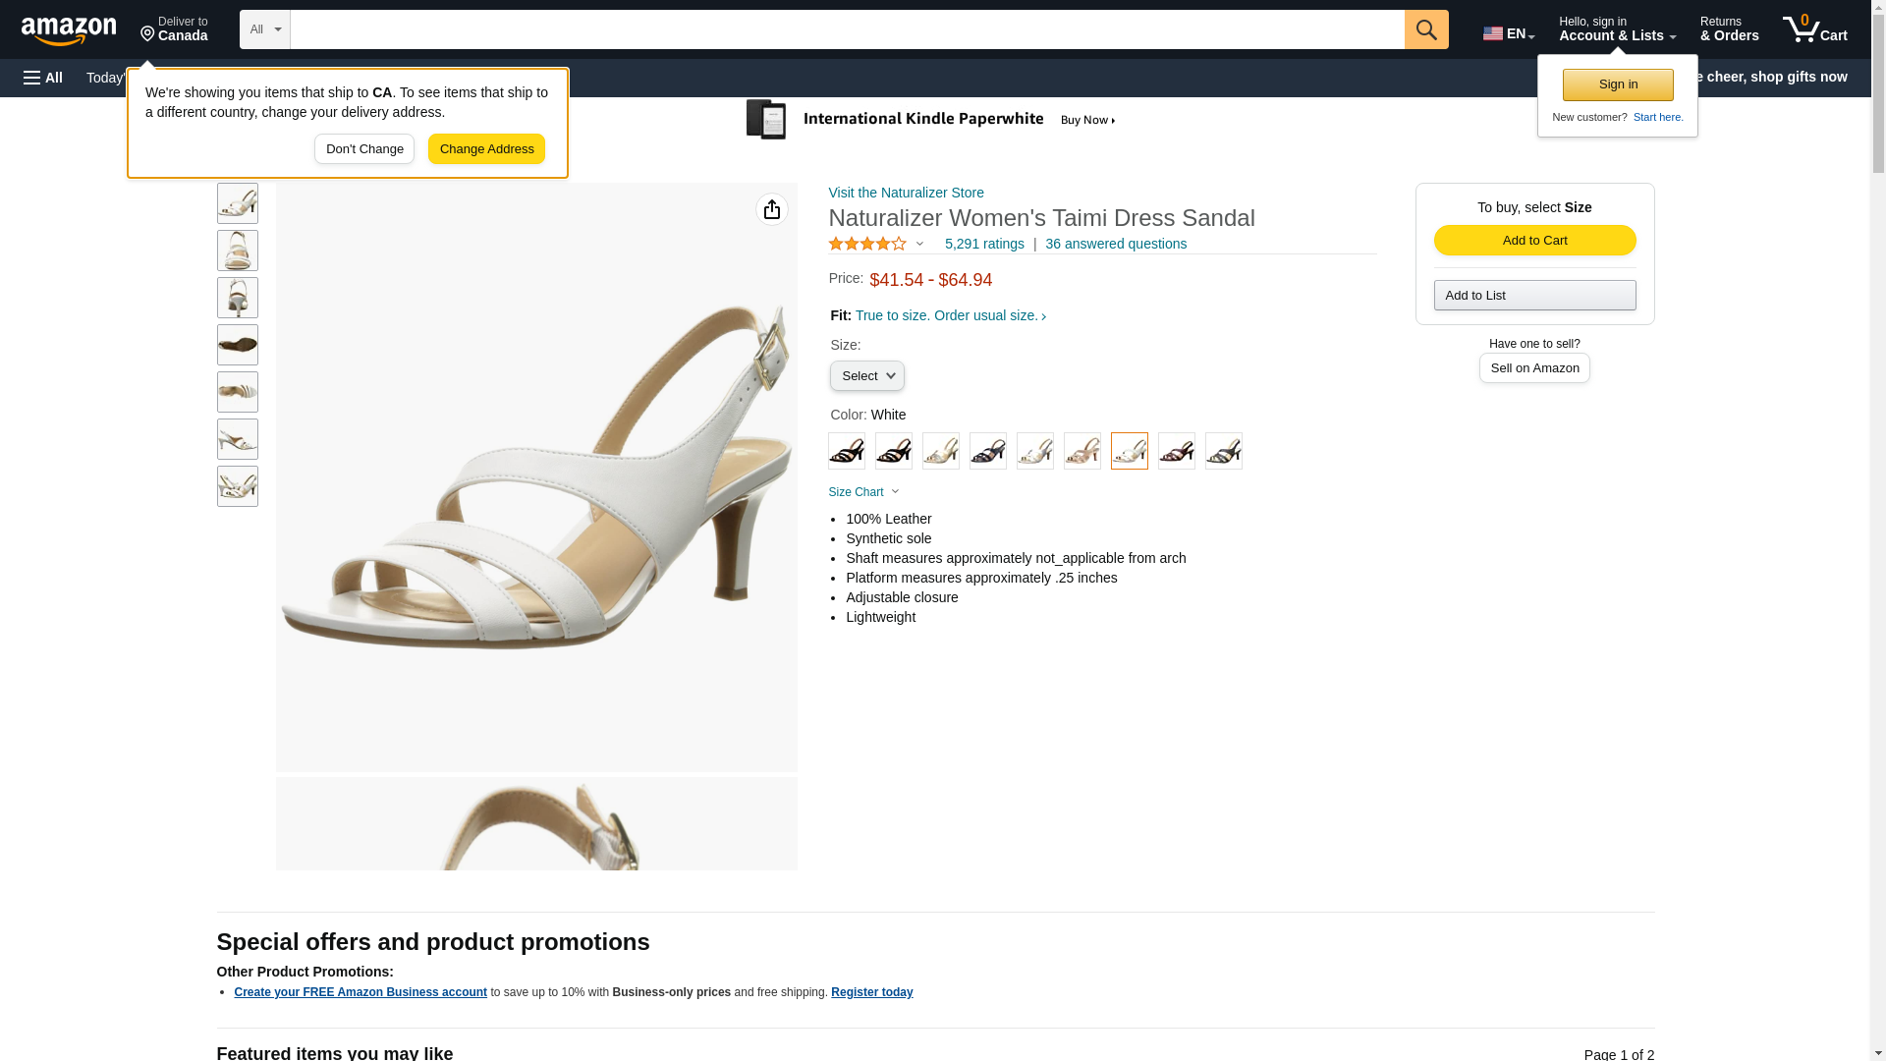Viewport: 1886px width, 1061px height.
Task: Click the Add to Cart button
Action: (1534, 241)
